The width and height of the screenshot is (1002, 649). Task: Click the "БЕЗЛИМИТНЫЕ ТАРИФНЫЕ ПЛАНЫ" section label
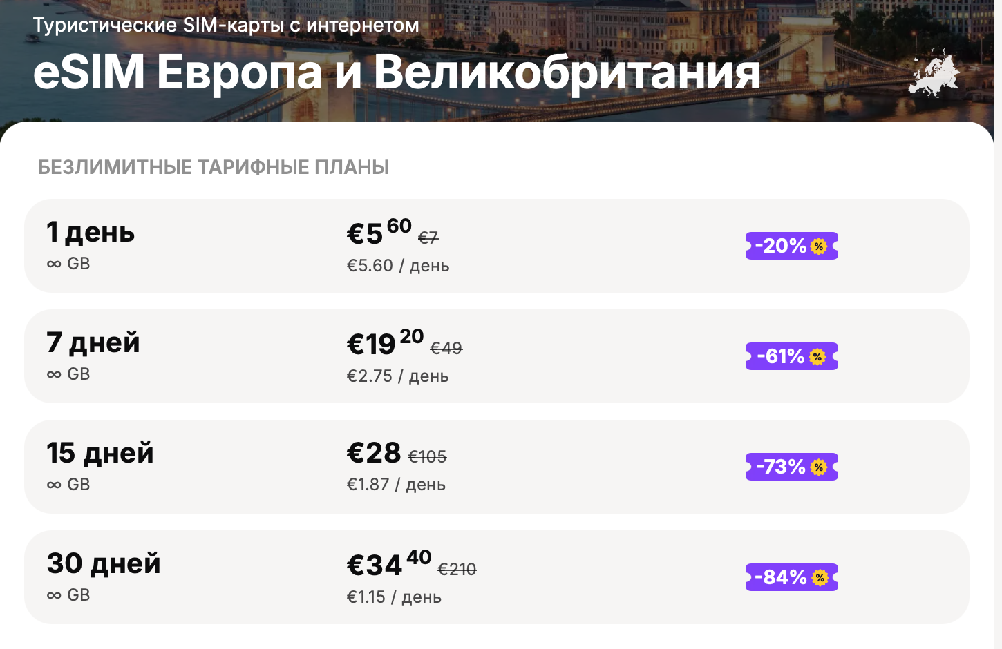point(214,167)
